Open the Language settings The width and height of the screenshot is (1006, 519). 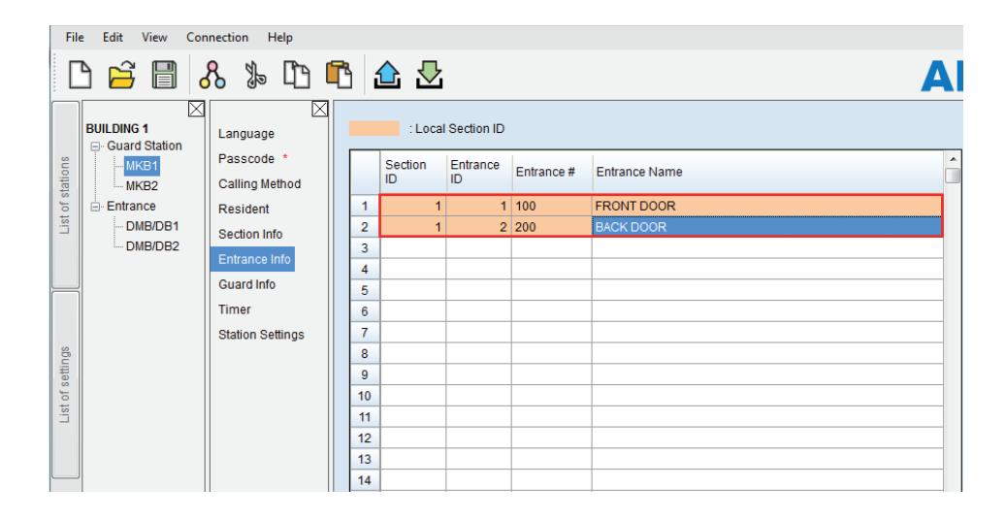tap(246, 134)
